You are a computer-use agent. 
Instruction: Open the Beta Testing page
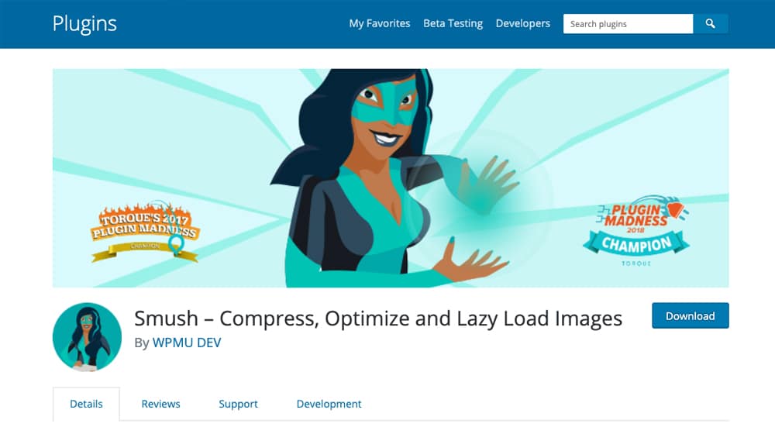coord(453,23)
